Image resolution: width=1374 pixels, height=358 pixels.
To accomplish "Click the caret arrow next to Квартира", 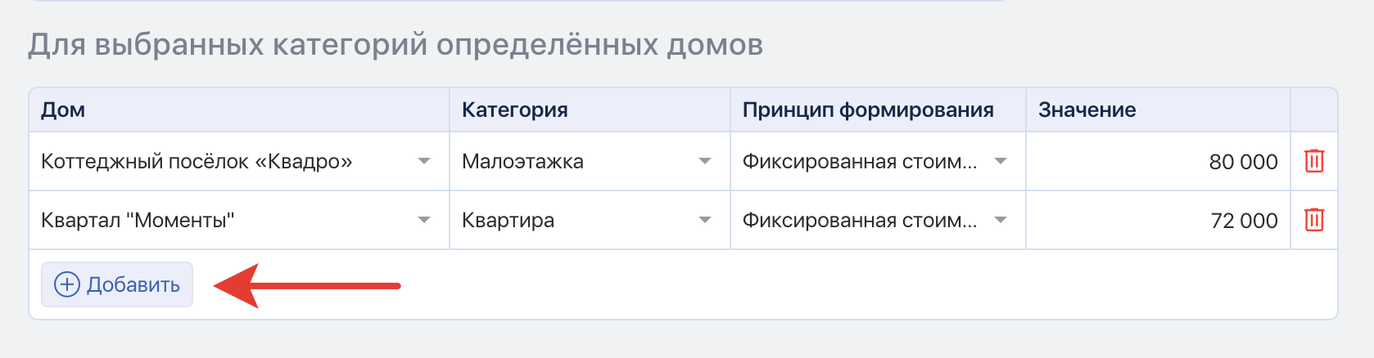I will click(x=704, y=221).
